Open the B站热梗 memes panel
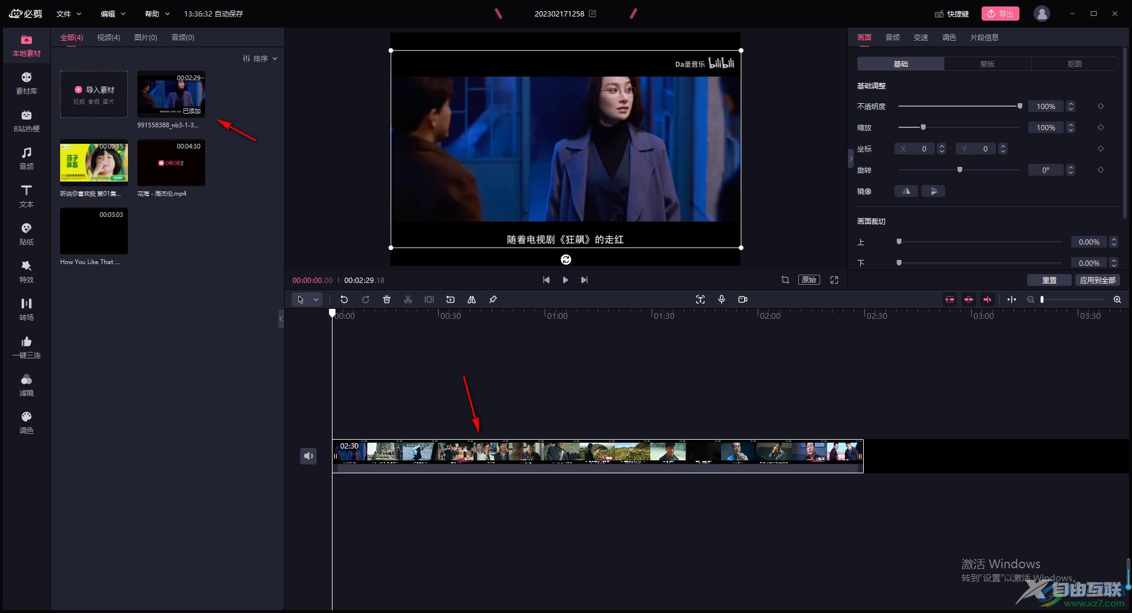Viewport: 1132px width, 613px height. pyautogui.click(x=27, y=121)
